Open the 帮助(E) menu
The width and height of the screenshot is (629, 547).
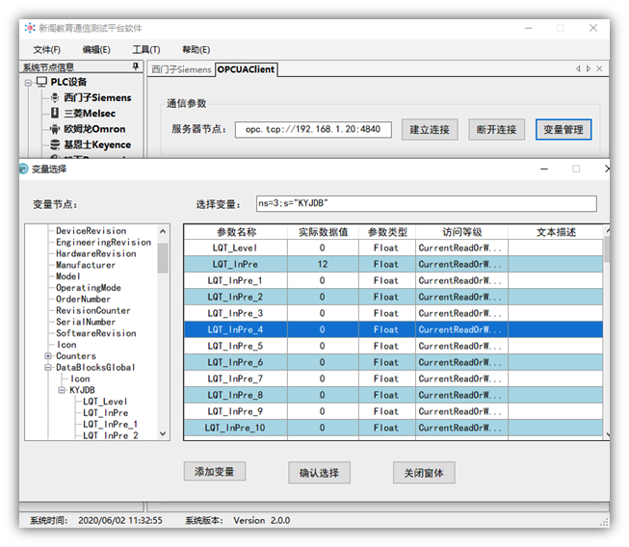point(197,50)
